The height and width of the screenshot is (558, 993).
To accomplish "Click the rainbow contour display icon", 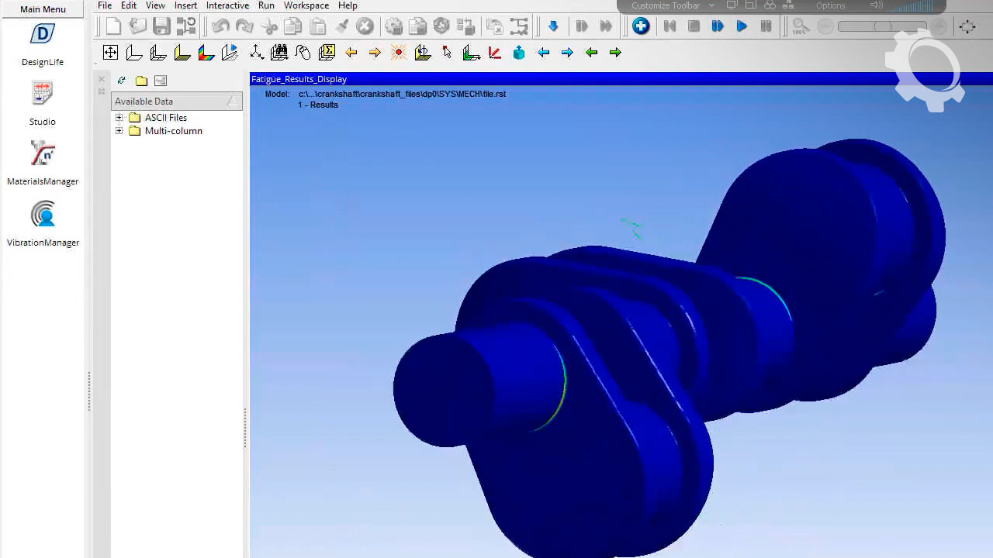I will coord(206,53).
